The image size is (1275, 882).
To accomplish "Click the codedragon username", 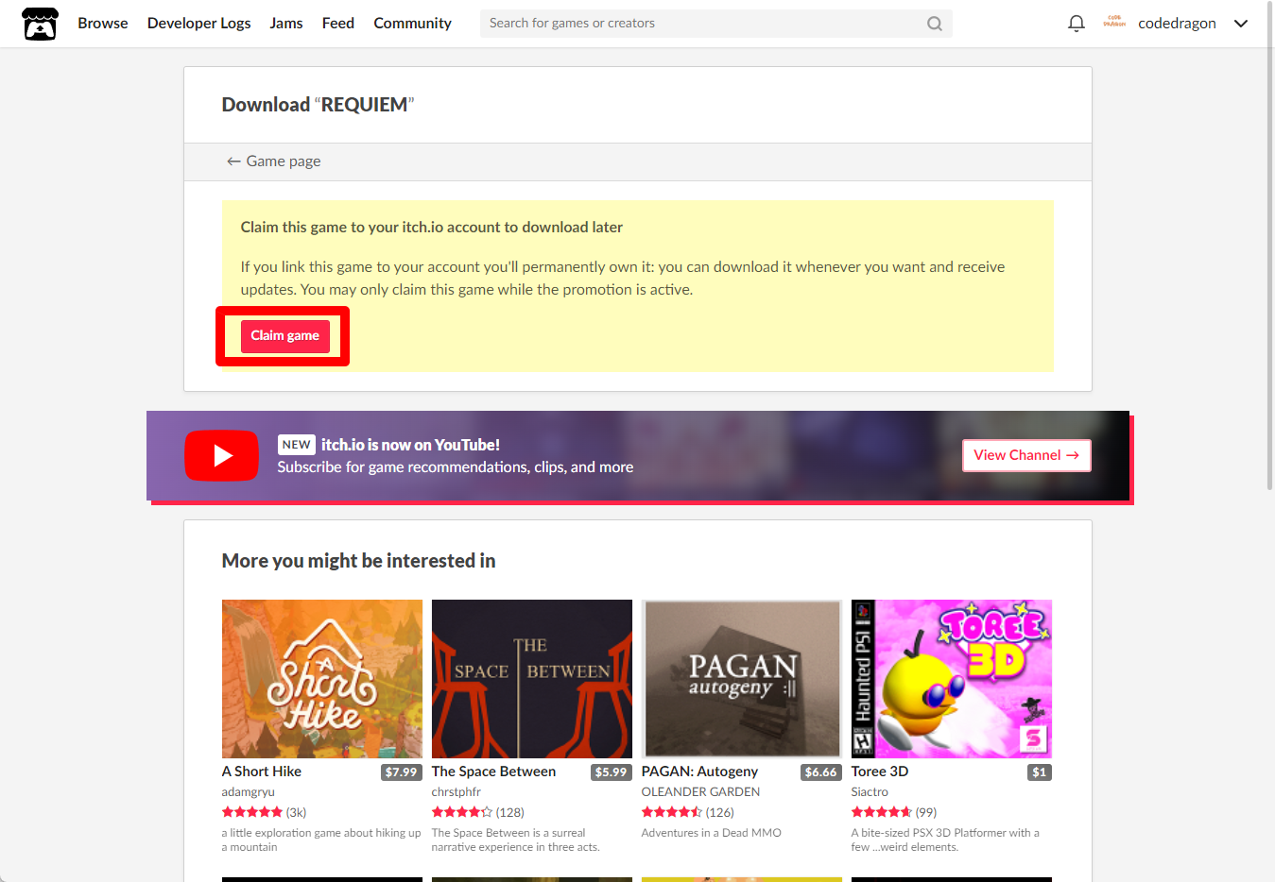I will (x=1177, y=24).
